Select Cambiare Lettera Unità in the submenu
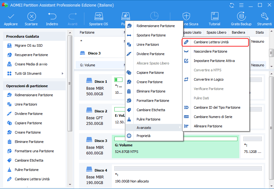 coord(216,42)
